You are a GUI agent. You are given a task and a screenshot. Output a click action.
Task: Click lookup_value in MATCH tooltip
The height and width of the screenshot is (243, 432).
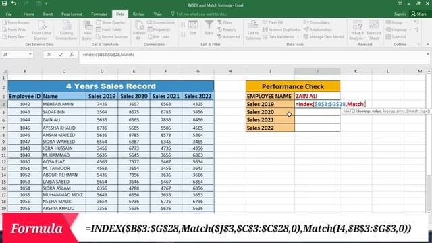click(369, 111)
